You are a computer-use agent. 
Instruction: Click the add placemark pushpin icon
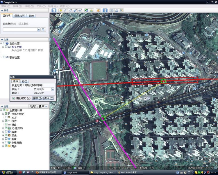pos(61,10)
